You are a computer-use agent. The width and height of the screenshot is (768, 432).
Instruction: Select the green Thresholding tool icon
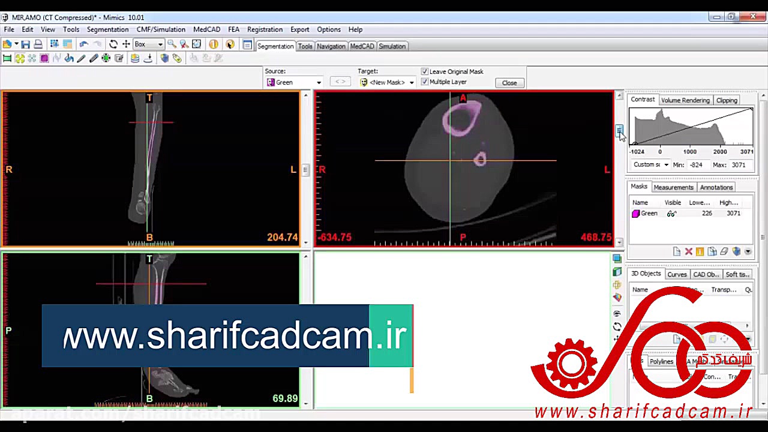click(7, 58)
